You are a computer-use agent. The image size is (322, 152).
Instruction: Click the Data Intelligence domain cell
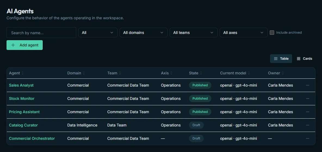(82, 125)
